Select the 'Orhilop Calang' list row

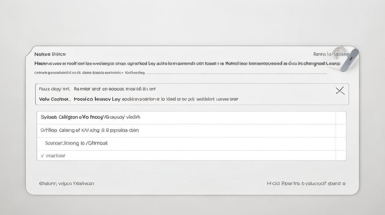(x=90, y=130)
